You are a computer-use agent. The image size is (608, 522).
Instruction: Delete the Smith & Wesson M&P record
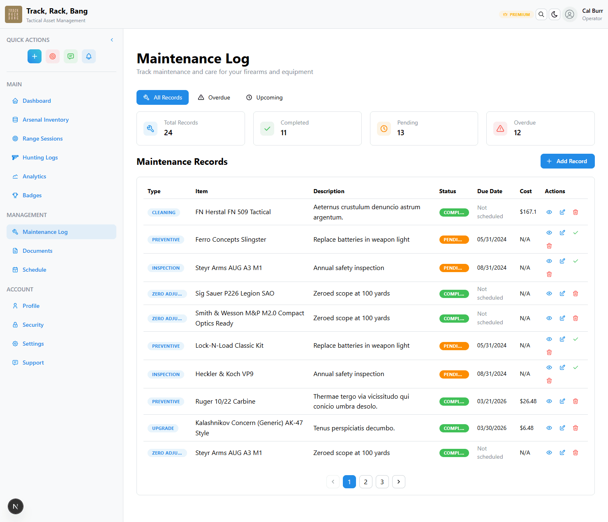point(576,318)
